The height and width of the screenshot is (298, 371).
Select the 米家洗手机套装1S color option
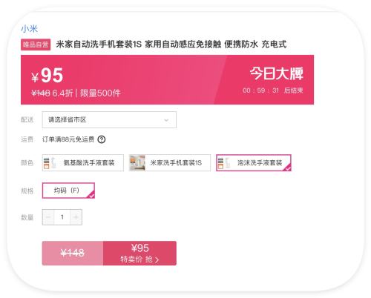coord(170,163)
